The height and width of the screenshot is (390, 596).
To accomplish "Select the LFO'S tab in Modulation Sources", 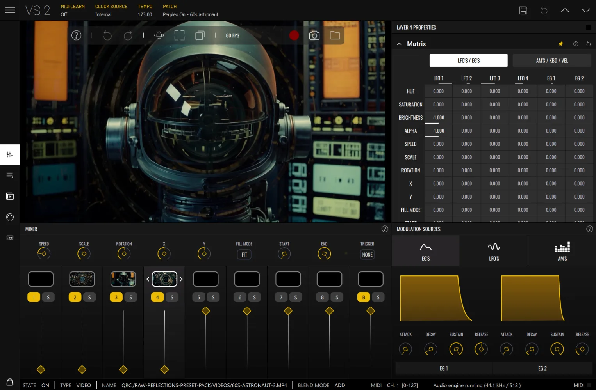I will point(494,250).
